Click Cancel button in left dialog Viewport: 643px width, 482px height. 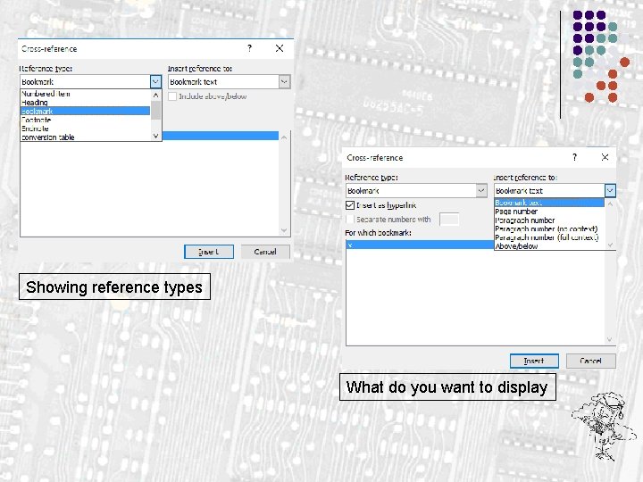click(x=265, y=252)
